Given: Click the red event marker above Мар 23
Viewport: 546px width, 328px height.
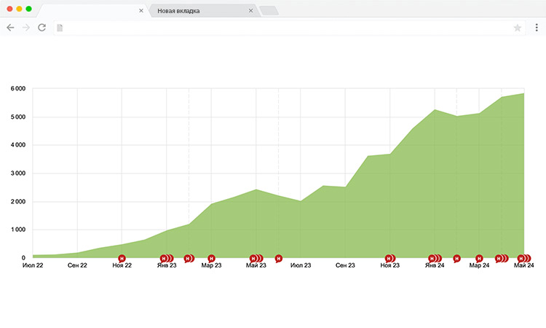Looking at the screenshot, I should pyautogui.click(x=211, y=258).
